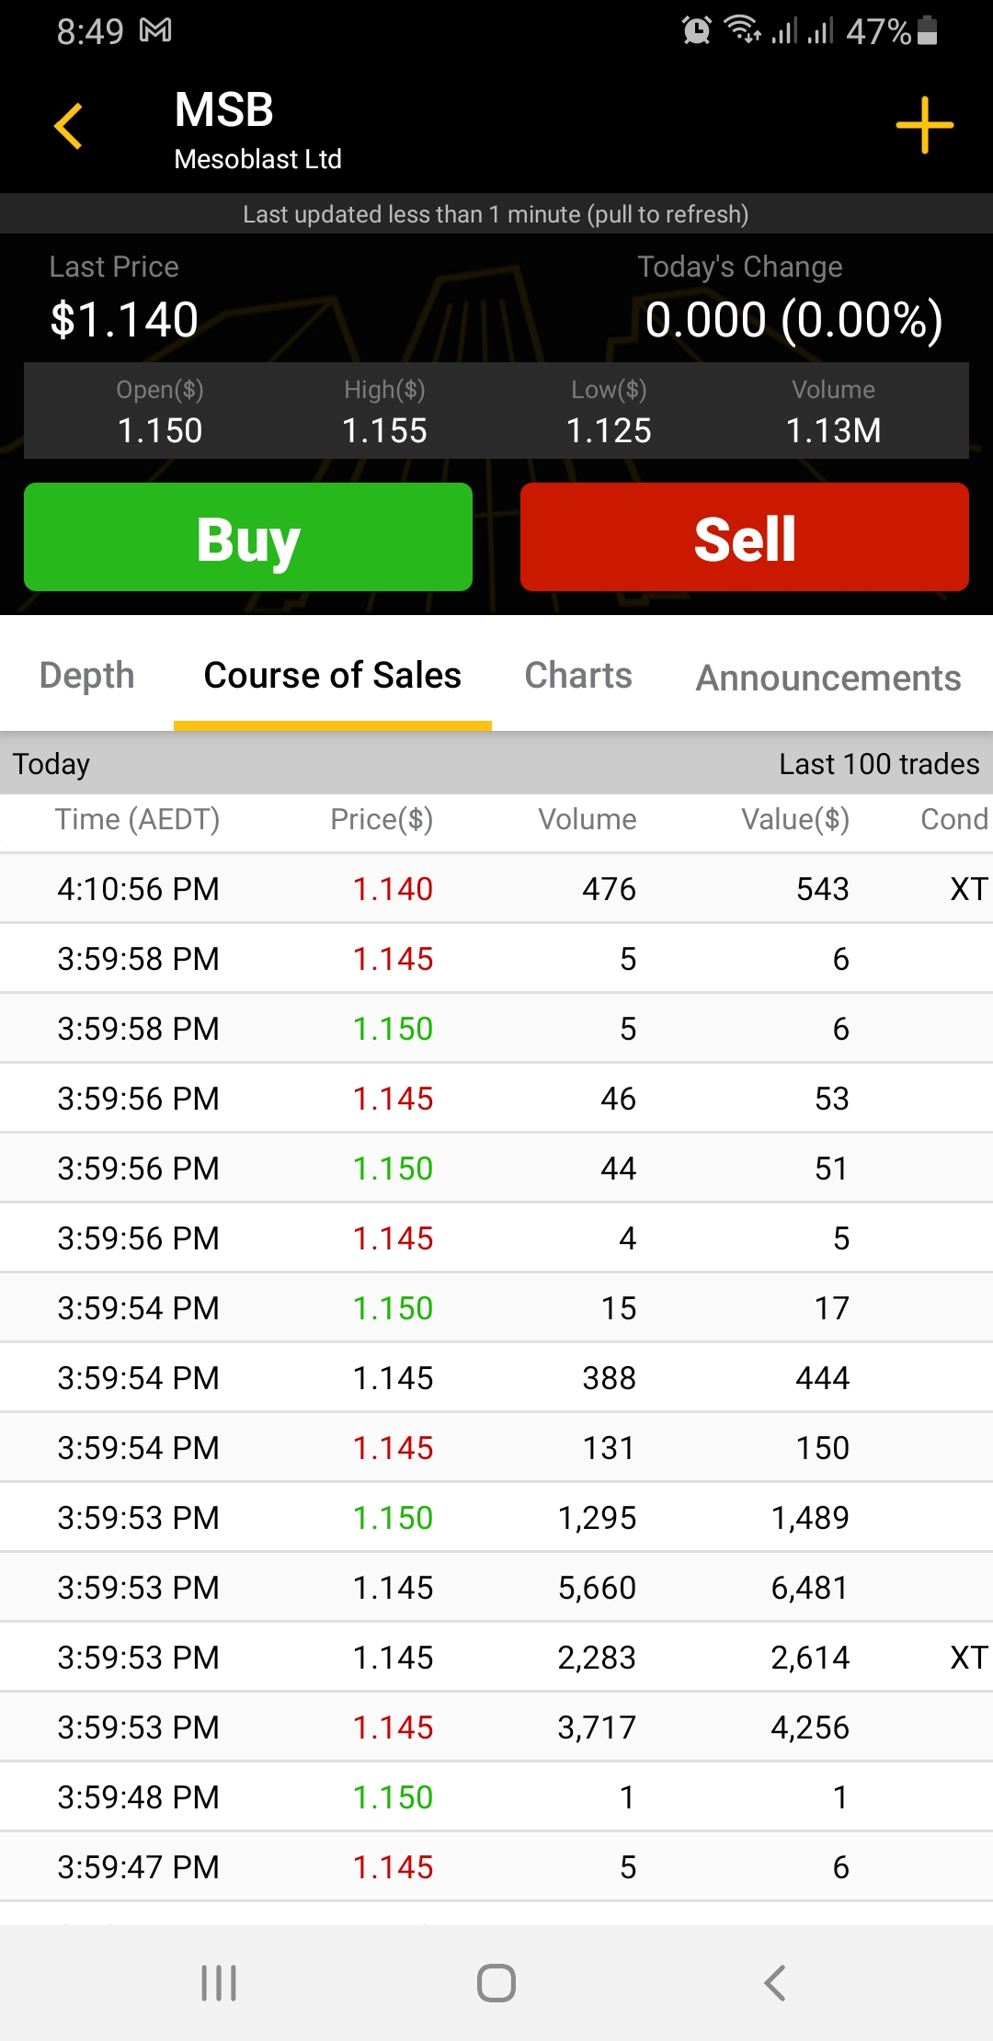Select the trade with volume 5,660

[x=496, y=1588]
